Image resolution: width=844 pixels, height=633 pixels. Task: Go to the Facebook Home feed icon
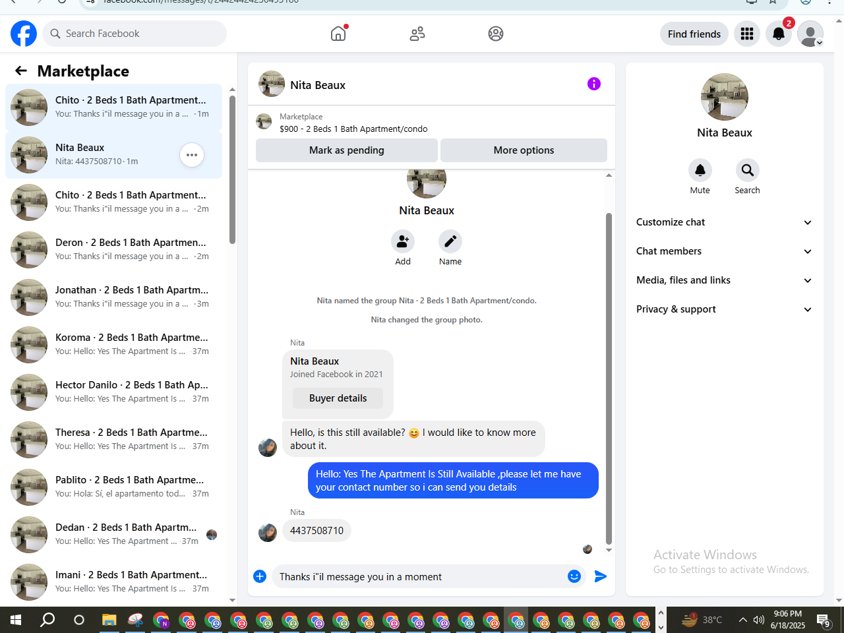(338, 34)
